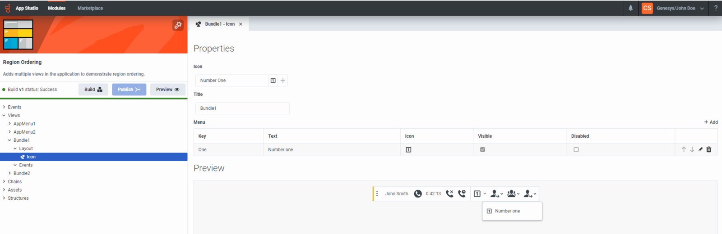Switch to the Modules menu
The height and width of the screenshot is (234, 722).
(57, 8)
